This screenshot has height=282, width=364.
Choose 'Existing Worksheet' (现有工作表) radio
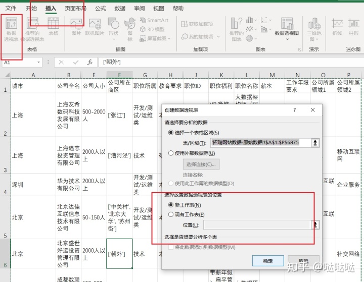[x=171, y=214]
